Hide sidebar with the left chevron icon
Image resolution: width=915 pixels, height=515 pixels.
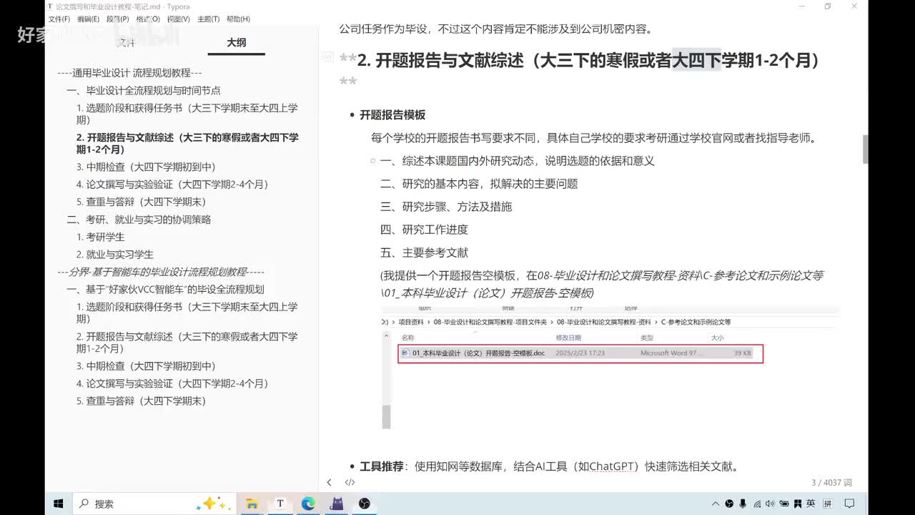[329, 483]
